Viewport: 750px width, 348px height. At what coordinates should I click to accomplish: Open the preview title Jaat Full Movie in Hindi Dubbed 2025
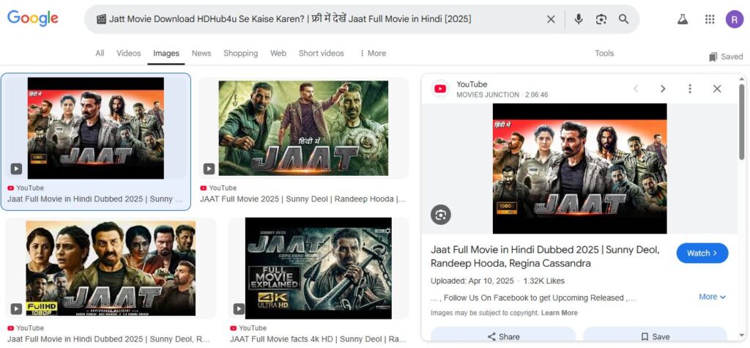pos(545,256)
